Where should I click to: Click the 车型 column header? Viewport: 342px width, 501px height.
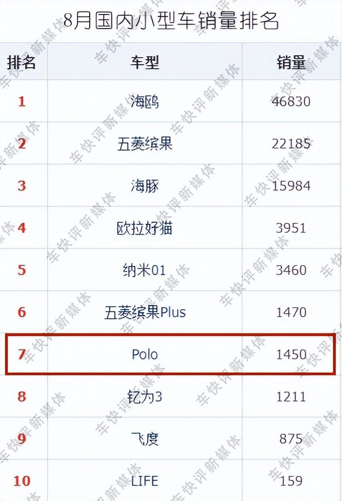(x=144, y=62)
